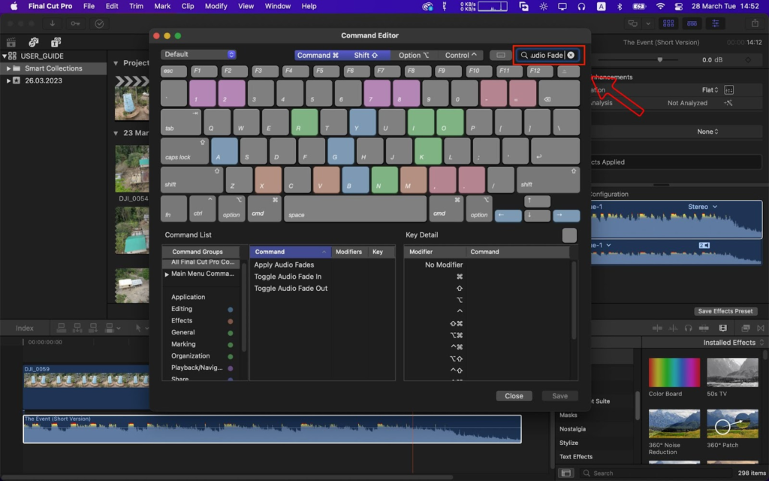Toggle the Browser view icon in the top toolbar

[668, 23]
